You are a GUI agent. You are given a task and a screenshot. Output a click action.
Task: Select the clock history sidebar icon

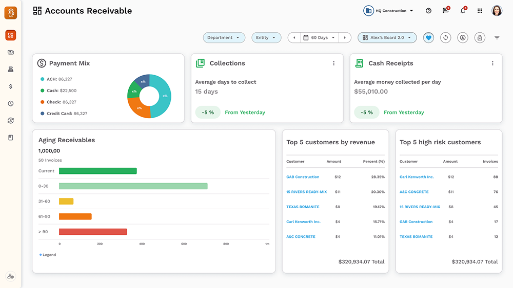(x=11, y=103)
